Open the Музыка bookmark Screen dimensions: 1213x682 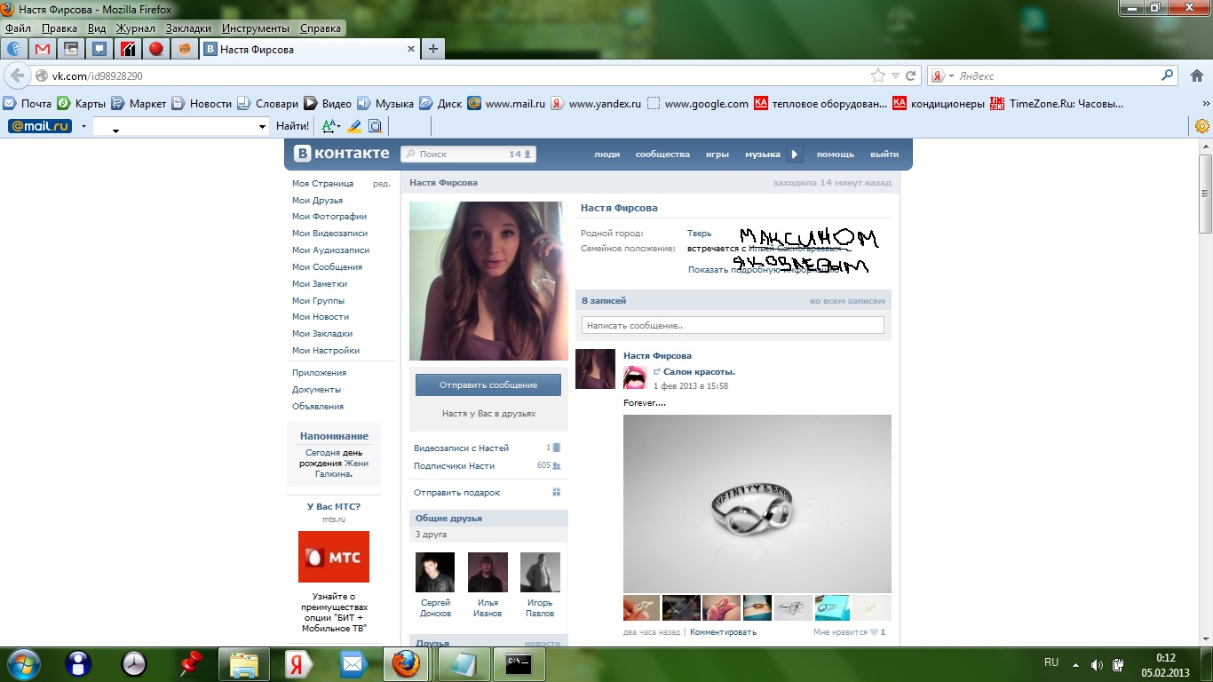385,103
